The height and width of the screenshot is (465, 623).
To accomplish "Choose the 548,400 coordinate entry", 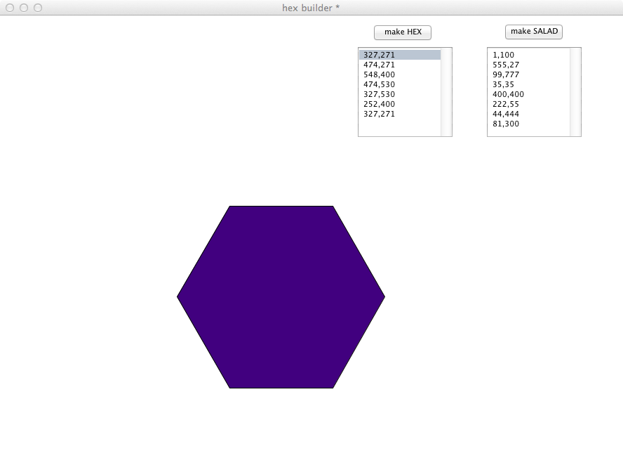I will pyautogui.click(x=380, y=74).
